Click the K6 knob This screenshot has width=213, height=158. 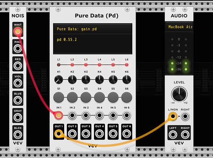[x=126, y=79]
